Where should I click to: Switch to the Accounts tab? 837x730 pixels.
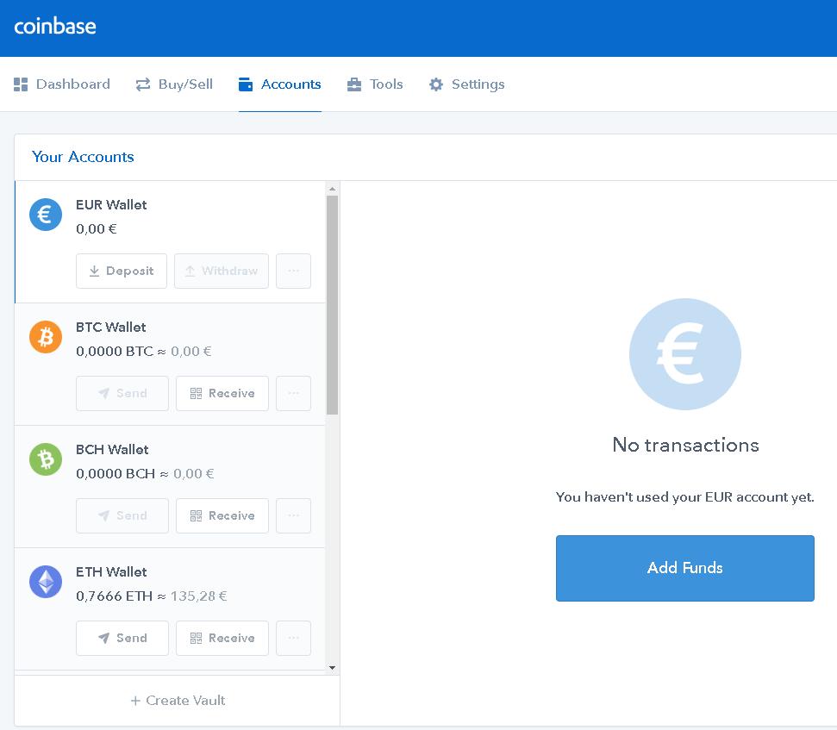point(279,84)
